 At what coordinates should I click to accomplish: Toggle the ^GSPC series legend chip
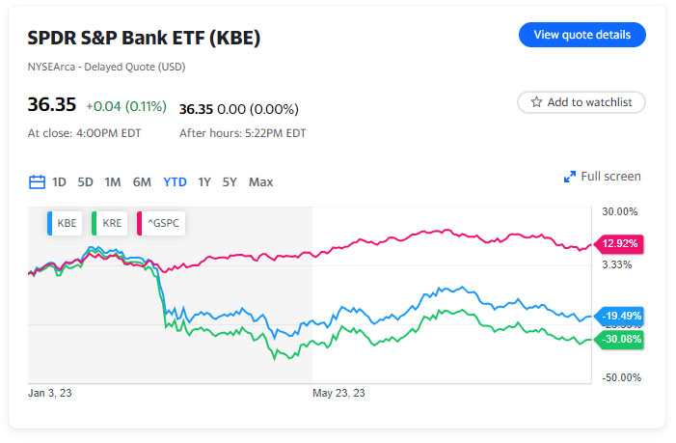(160, 223)
